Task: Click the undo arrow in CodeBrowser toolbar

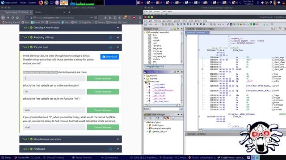Action: pyautogui.click(x=219, y=24)
